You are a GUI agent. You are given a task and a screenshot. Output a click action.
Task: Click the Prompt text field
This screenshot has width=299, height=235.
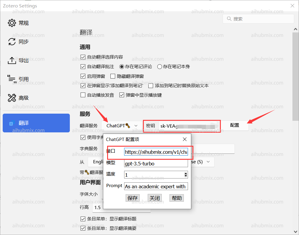156,186
